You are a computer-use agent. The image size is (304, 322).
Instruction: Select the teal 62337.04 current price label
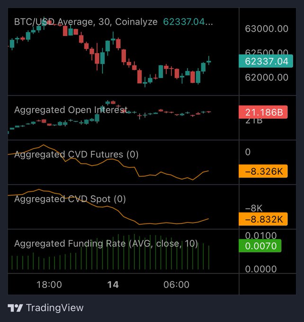click(266, 61)
